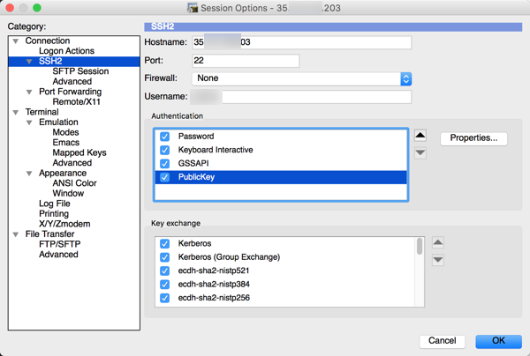This screenshot has height=356, width=530.
Task: Click the Username input field
Action: pyautogui.click(x=301, y=97)
